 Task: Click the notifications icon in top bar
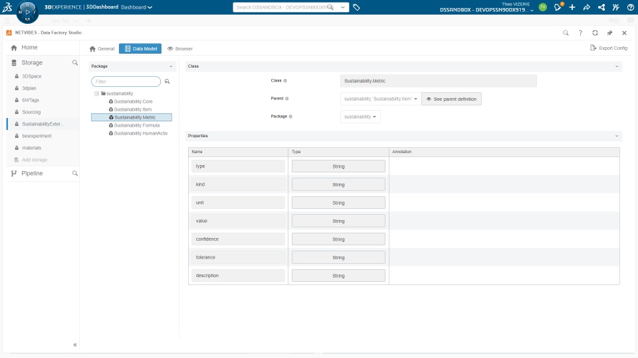[558, 7]
